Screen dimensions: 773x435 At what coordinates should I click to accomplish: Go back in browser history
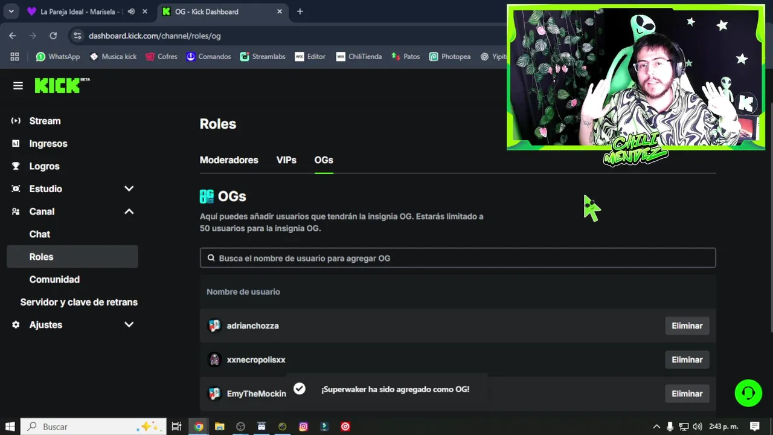click(x=13, y=36)
